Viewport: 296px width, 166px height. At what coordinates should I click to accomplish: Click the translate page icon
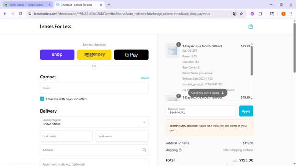[234, 14]
